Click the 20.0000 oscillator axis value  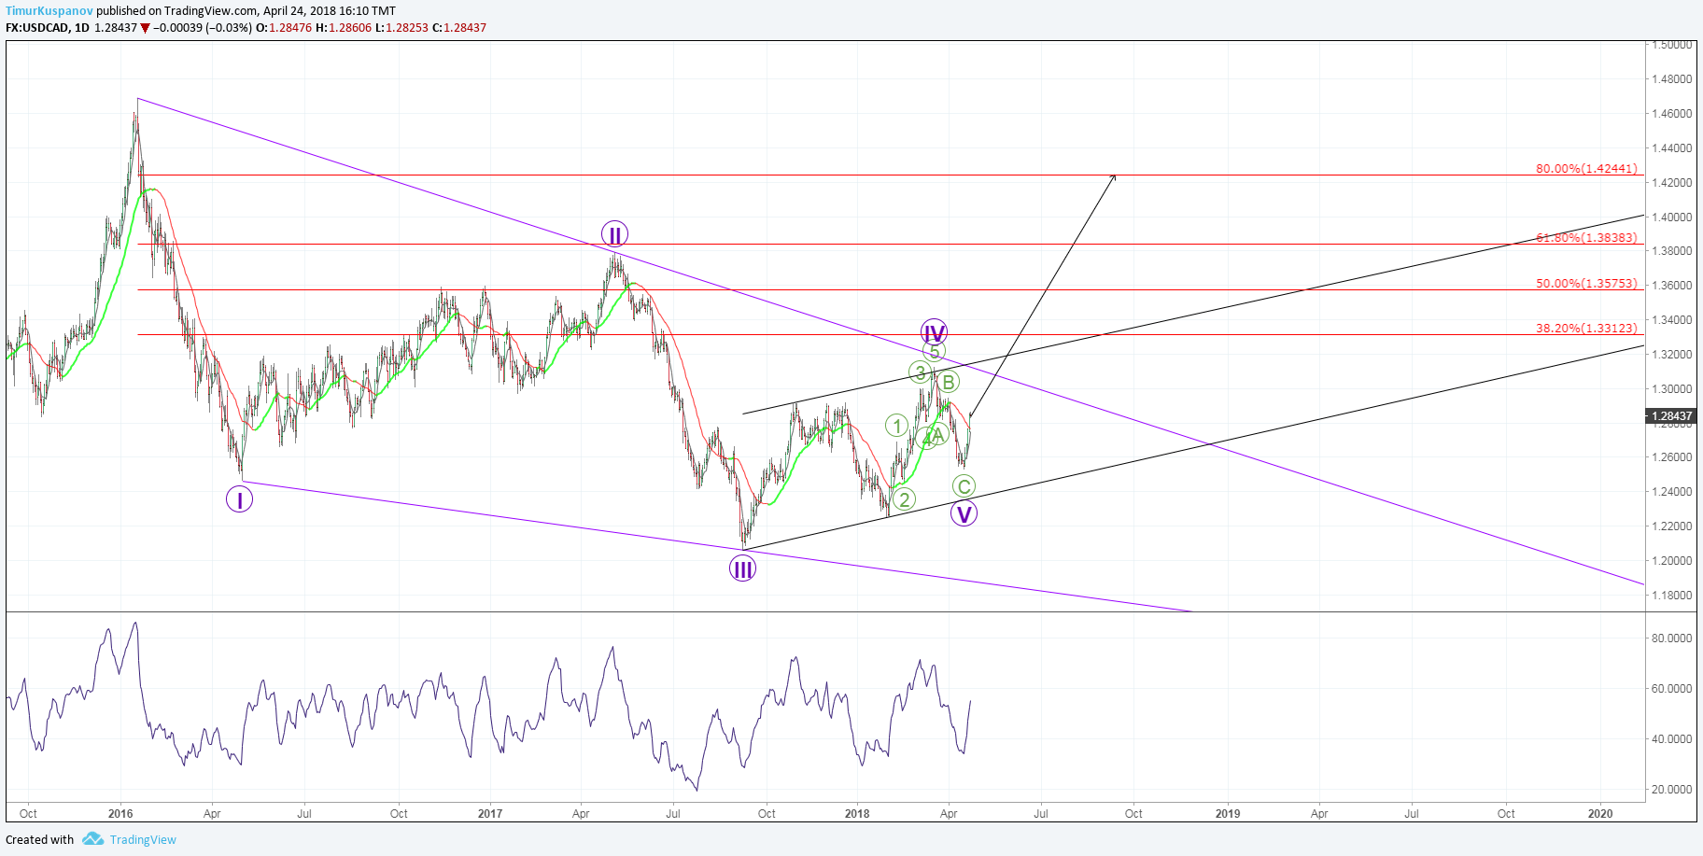(1671, 790)
